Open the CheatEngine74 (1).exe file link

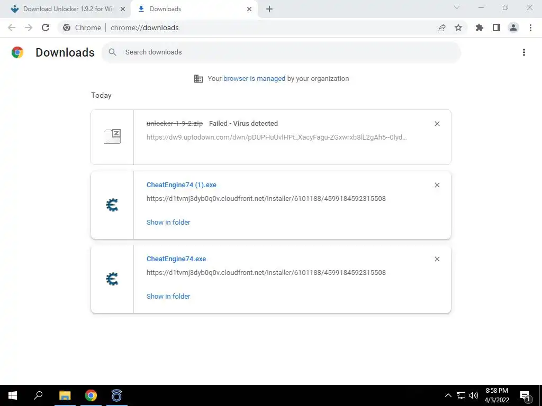(x=182, y=184)
